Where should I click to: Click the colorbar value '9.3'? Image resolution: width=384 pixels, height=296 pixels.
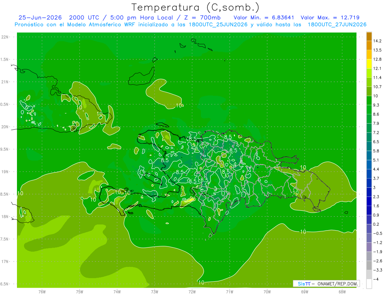pos(376,105)
